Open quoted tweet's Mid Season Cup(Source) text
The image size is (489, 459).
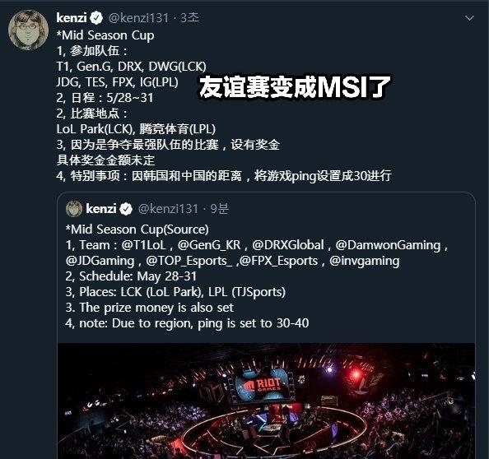(x=137, y=229)
